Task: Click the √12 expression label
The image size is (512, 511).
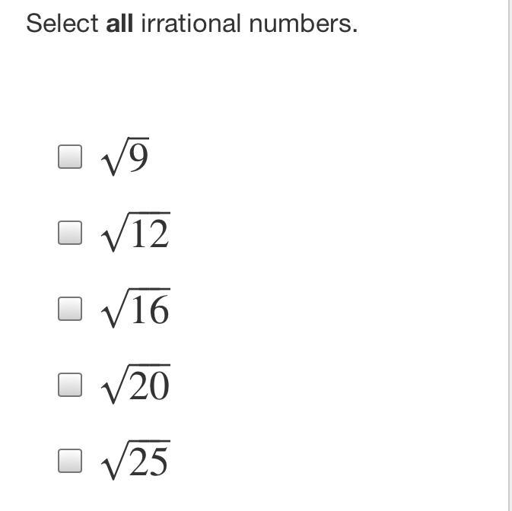Action: [135, 233]
